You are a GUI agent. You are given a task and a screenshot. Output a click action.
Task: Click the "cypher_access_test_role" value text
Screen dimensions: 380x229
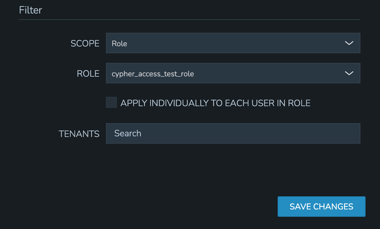[153, 74]
